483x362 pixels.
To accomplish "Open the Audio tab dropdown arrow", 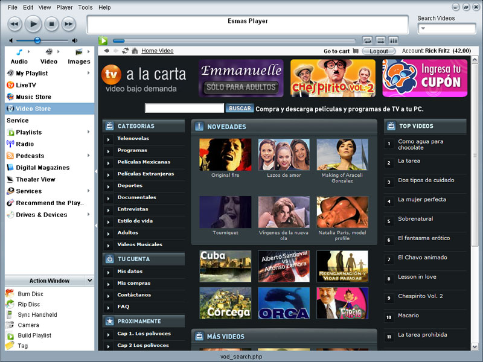I will pos(28,52).
